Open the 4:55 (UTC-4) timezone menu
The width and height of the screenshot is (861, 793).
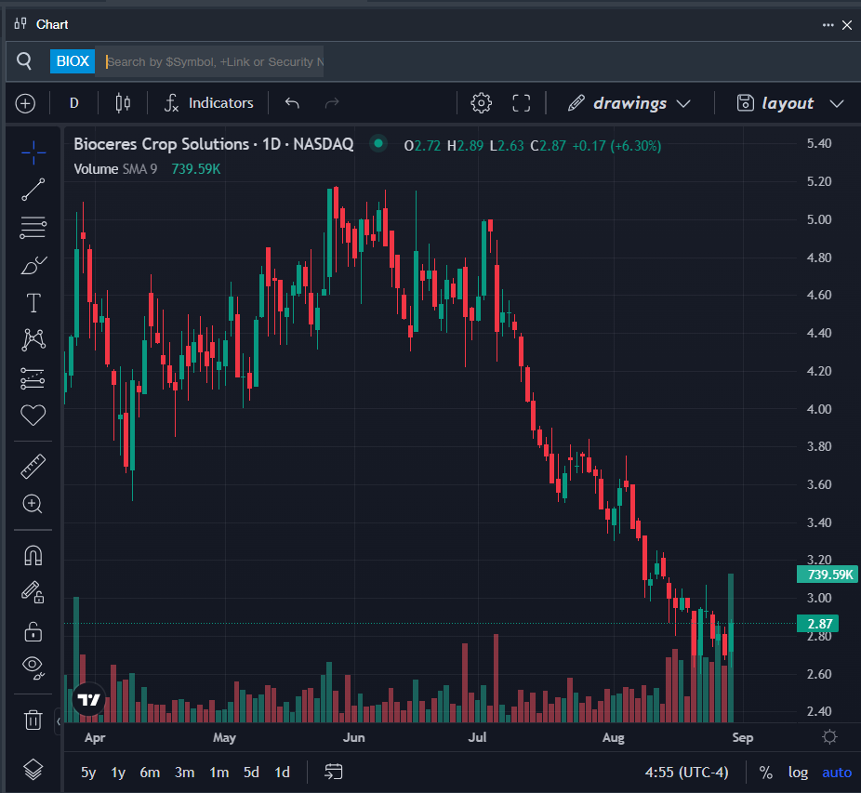tap(686, 773)
